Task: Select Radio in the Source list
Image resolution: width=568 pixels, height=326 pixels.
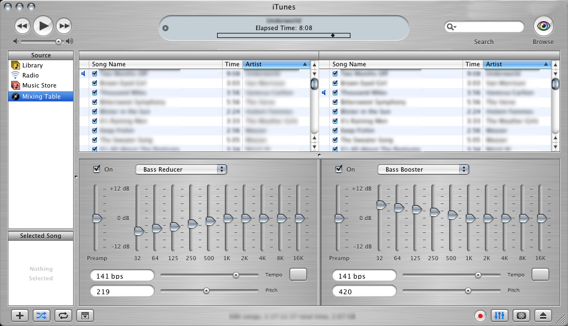Action: pos(30,75)
